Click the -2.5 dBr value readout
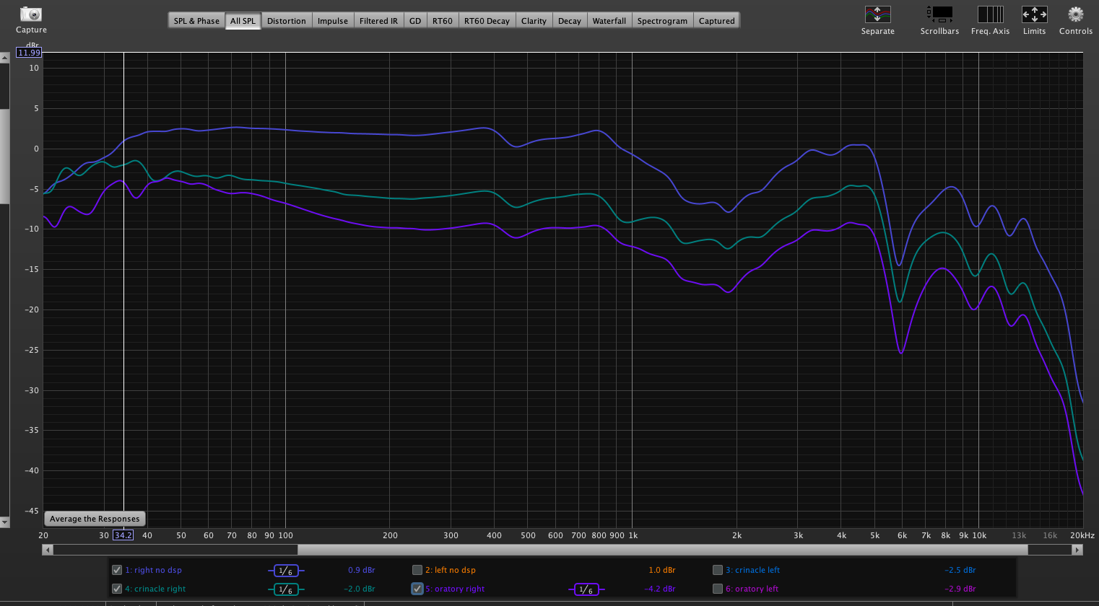Image resolution: width=1099 pixels, height=606 pixels. point(960,570)
